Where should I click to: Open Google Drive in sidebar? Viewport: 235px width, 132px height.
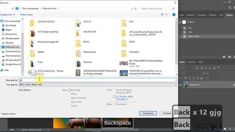(11, 65)
